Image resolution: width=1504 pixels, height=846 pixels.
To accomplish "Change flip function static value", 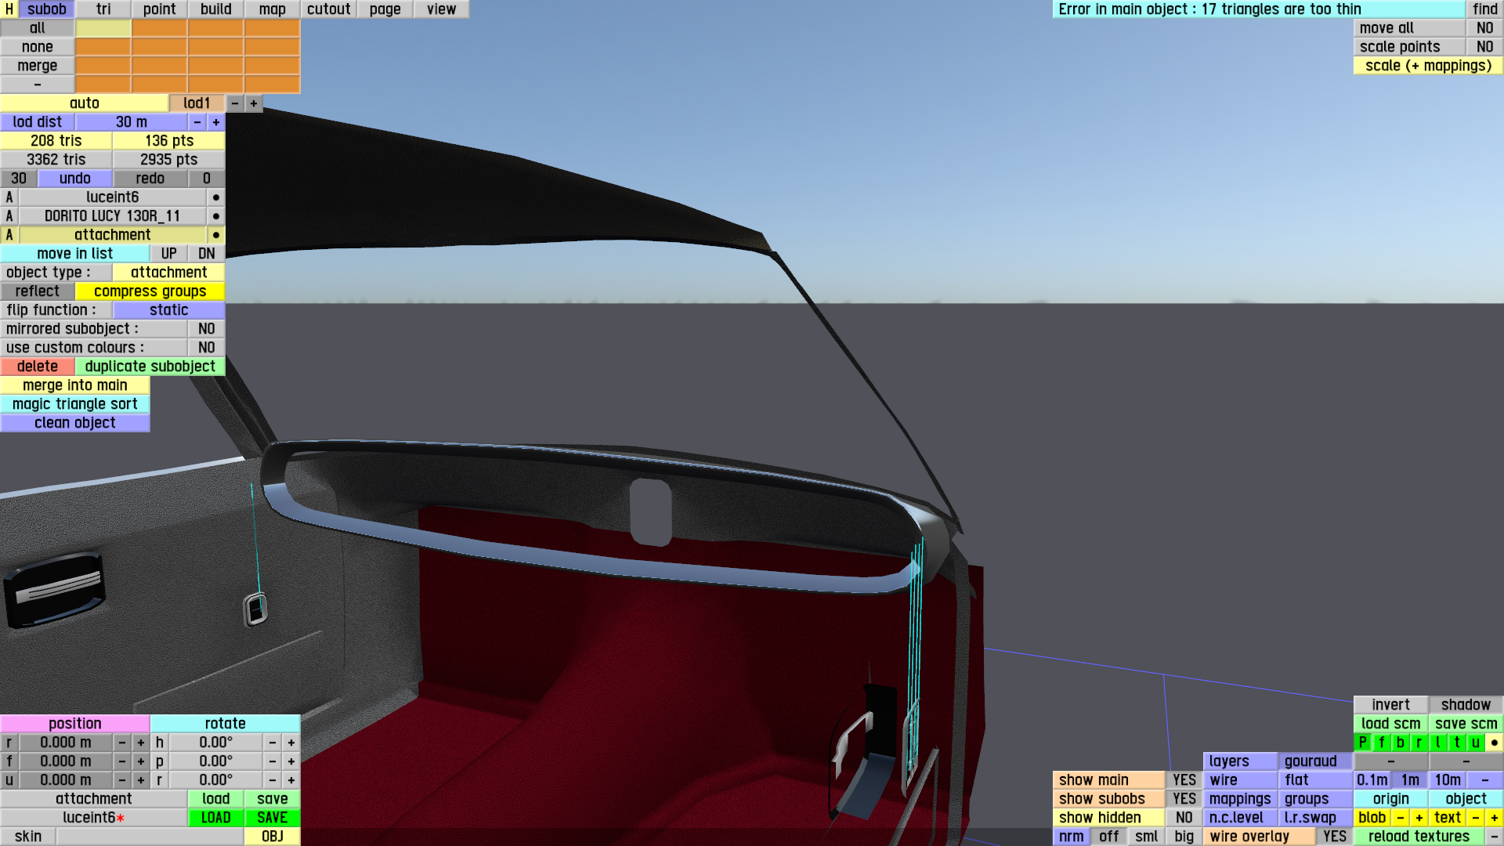I will pos(168,310).
